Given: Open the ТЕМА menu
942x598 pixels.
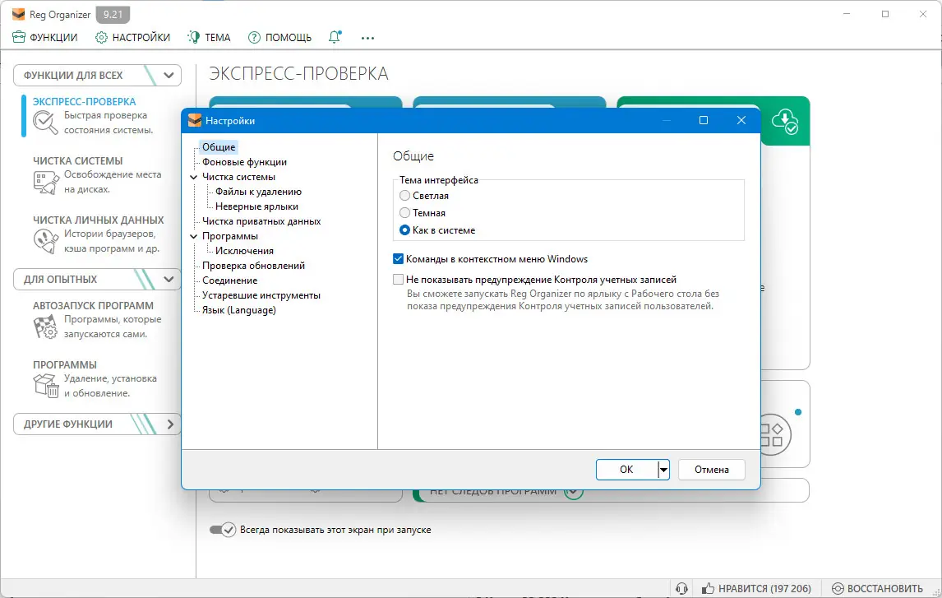Looking at the screenshot, I should point(209,37).
